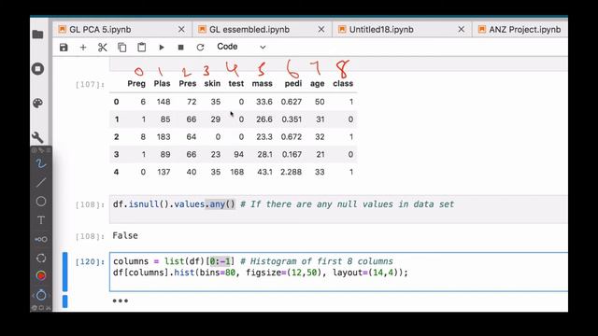Open the red annotation color picker

tap(41, 276)
